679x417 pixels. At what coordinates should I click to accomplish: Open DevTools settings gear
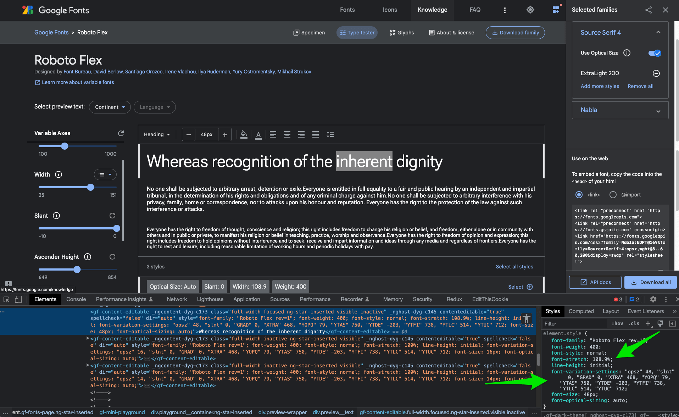tap(653, 299)
